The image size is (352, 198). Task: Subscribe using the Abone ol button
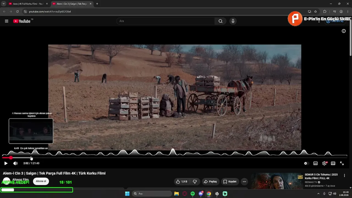(x=41, y=181)
